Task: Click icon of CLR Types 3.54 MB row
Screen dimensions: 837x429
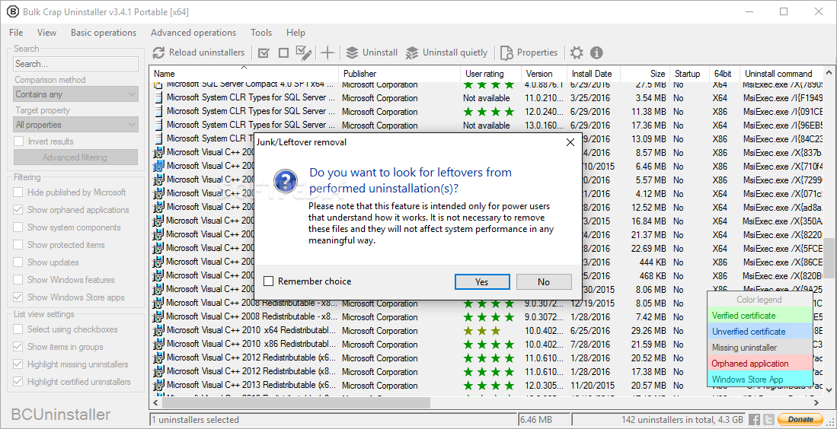Action: coord(158,98)
